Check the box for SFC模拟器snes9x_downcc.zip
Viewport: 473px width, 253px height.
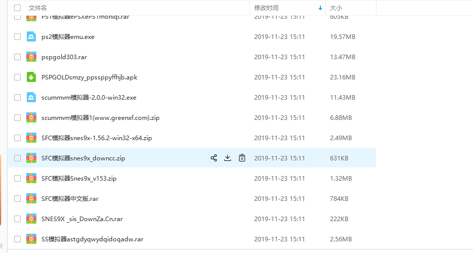tap(18, 158)
